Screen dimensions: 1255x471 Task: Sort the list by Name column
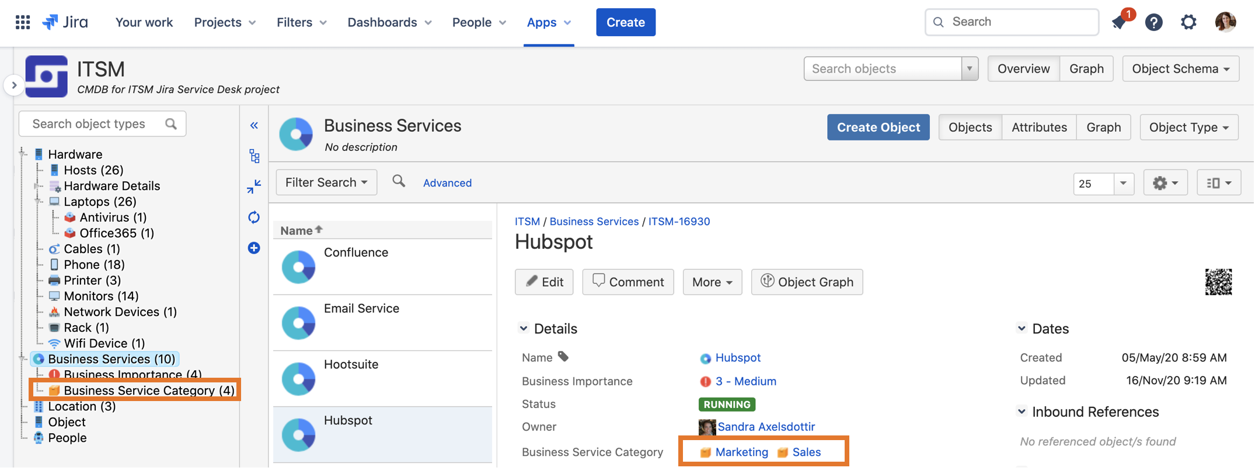coord(301,230)
